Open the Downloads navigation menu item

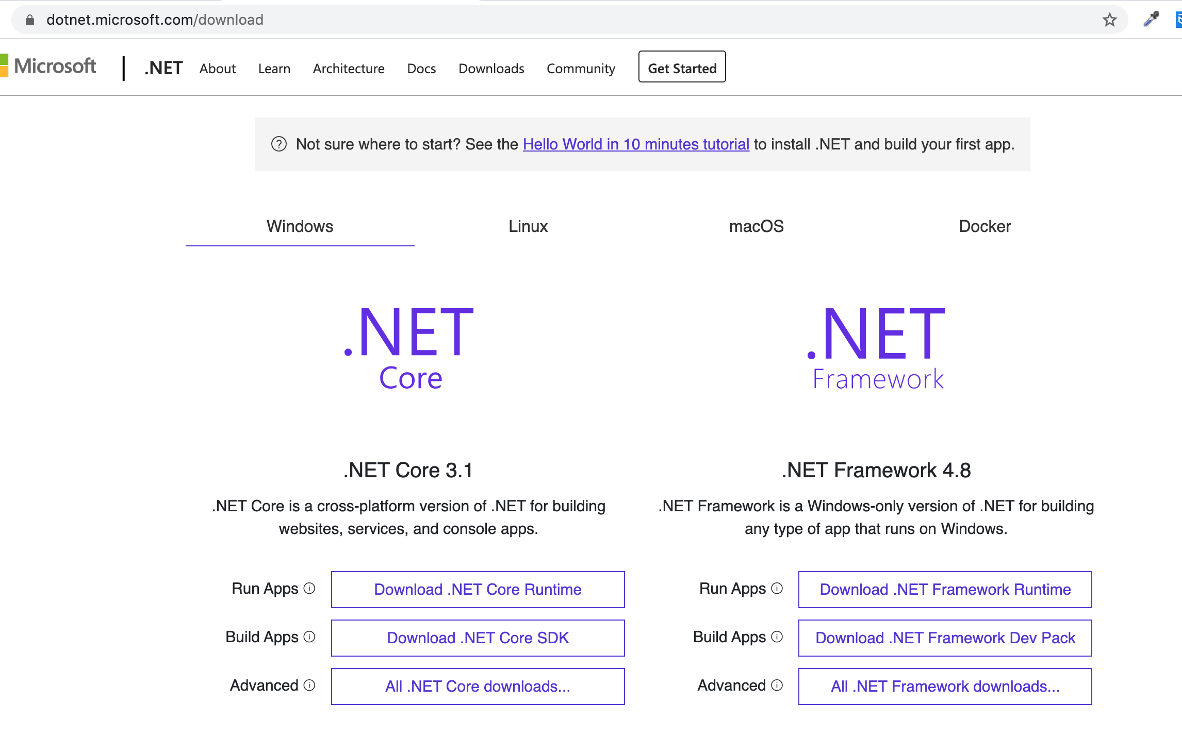pos(491,69)
